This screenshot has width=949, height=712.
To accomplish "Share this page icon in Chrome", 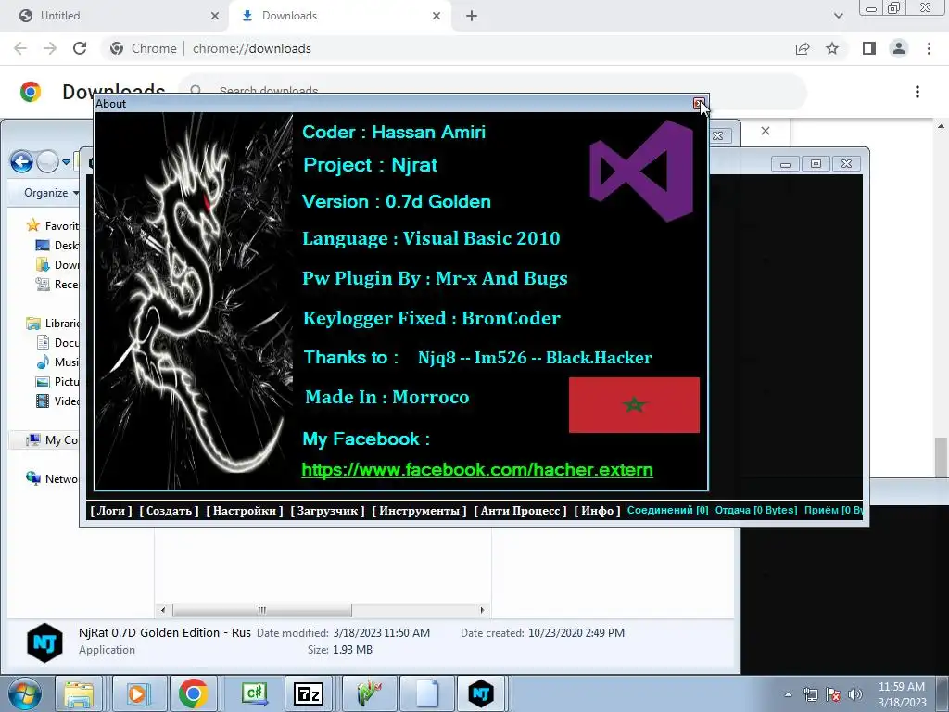I will (x=803, y=48).
